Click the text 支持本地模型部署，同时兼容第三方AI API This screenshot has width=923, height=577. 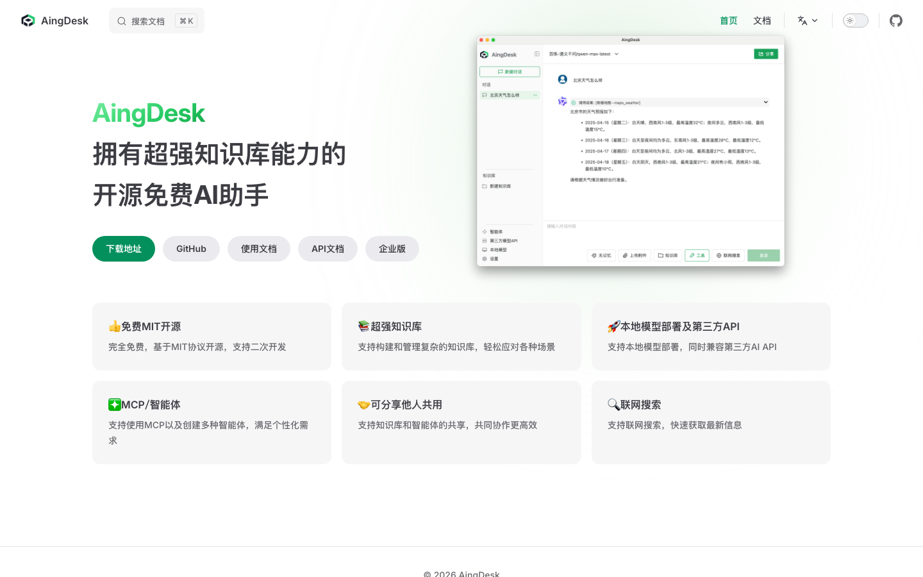[692, 347]
